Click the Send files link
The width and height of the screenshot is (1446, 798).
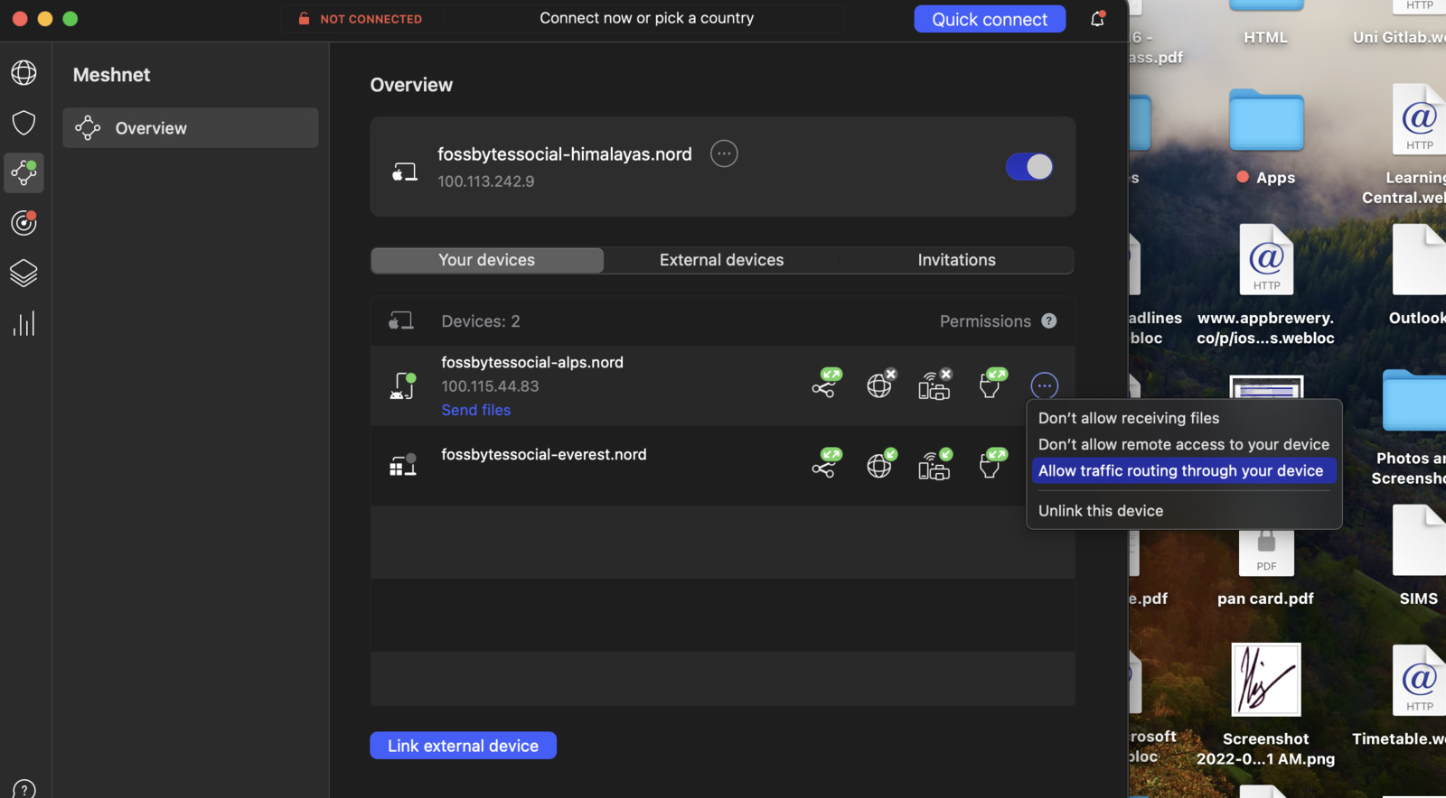tap(475, 410)
